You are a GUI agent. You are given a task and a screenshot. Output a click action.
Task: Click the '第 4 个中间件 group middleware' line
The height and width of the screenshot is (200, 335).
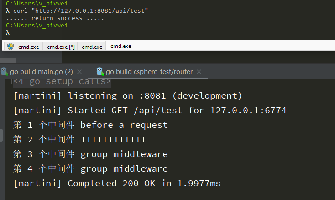coord(90,169)
